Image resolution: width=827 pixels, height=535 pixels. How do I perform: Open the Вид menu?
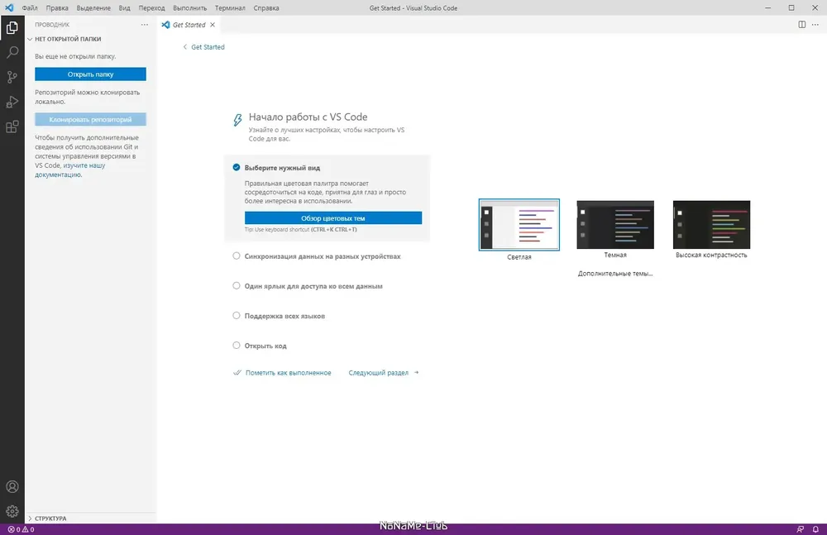[x=125, y=8]
